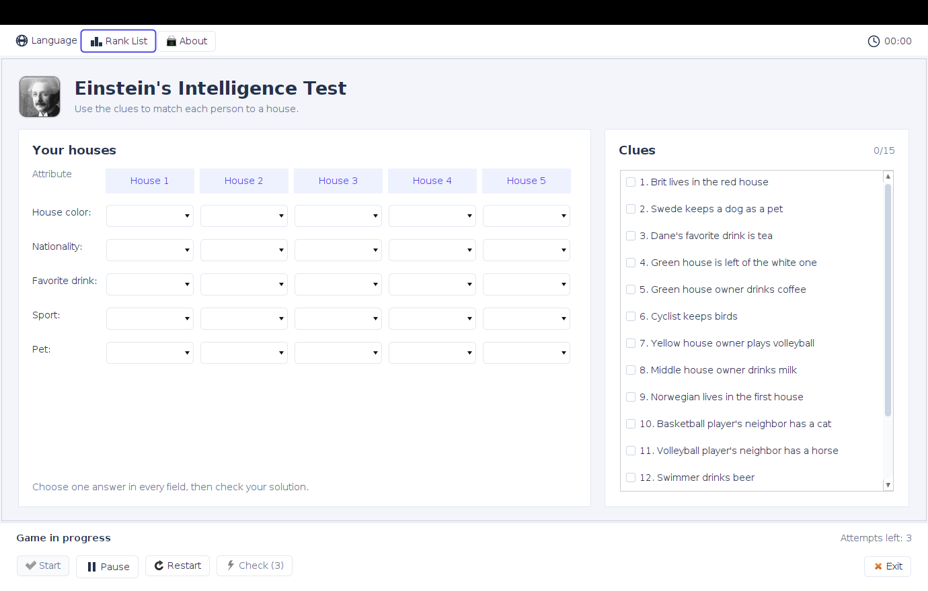Click the Einstein portrait image

[40, 97]
